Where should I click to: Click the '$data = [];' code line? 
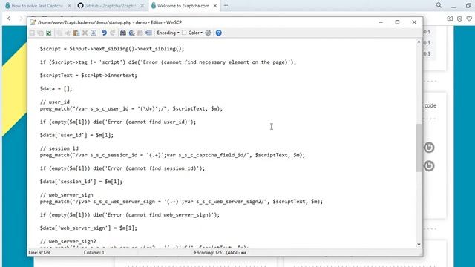(x=56, y=89)
